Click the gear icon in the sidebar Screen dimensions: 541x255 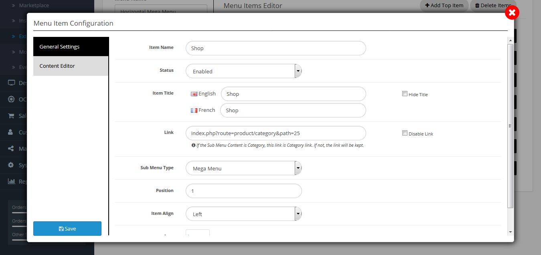11,165
